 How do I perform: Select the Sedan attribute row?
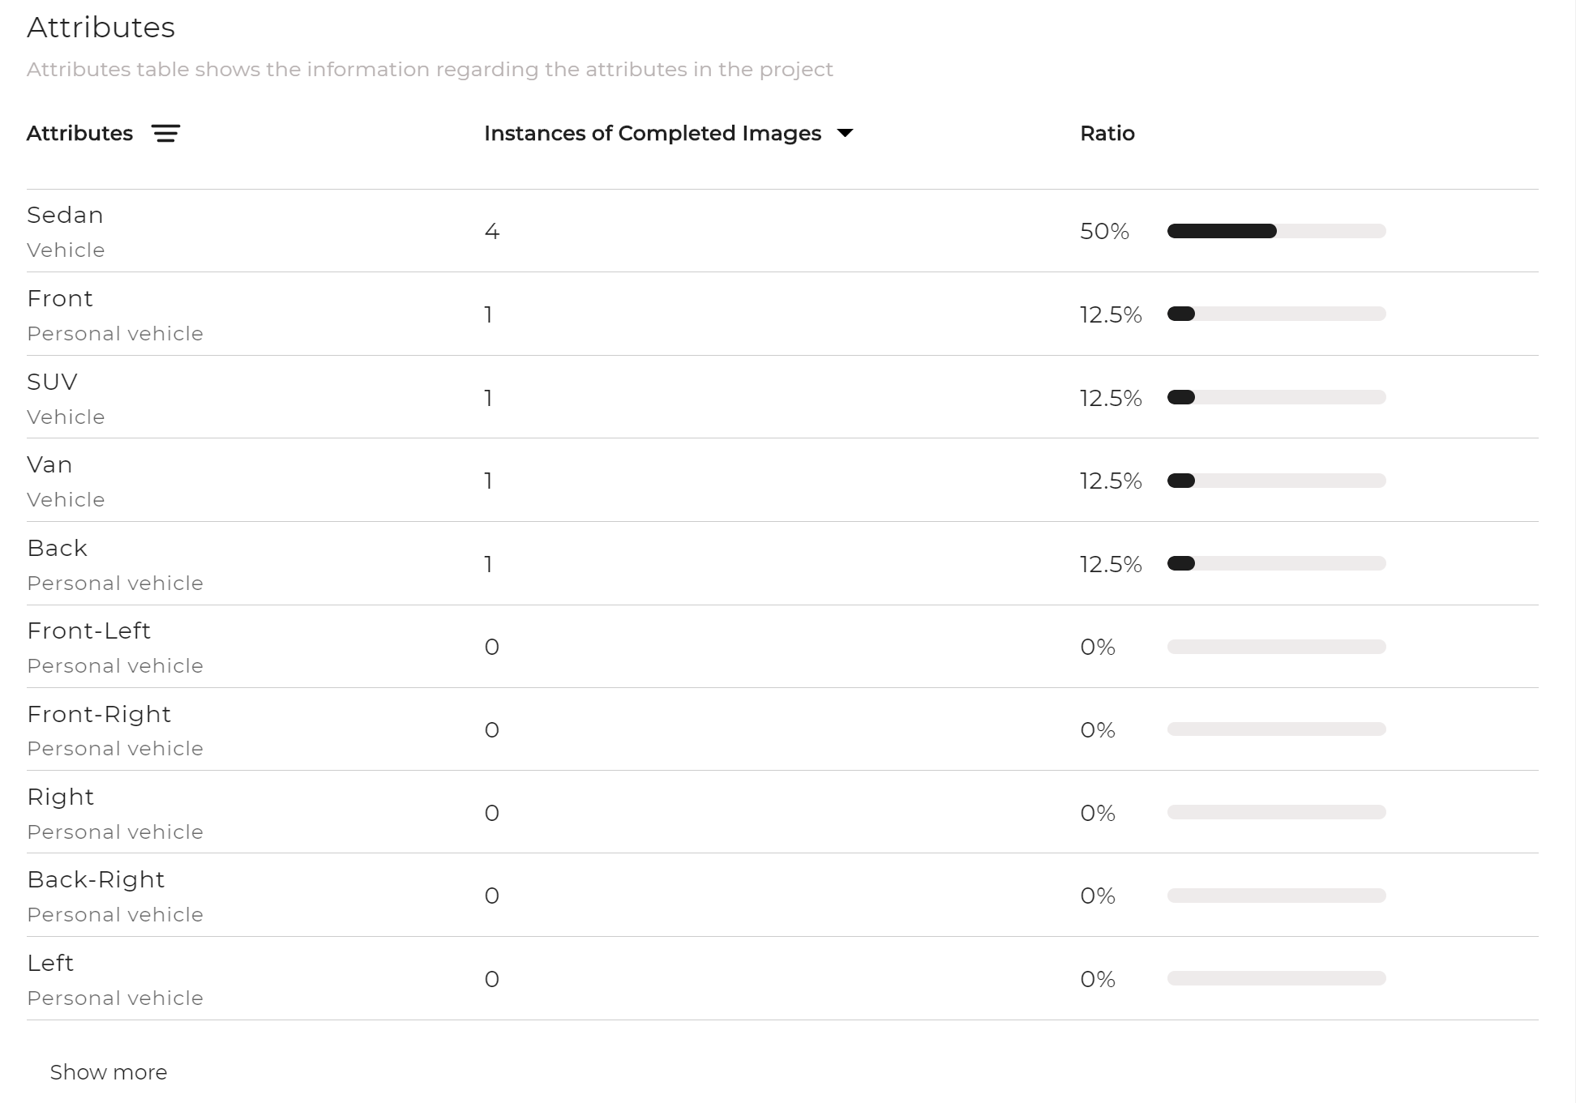pos(782,231)
